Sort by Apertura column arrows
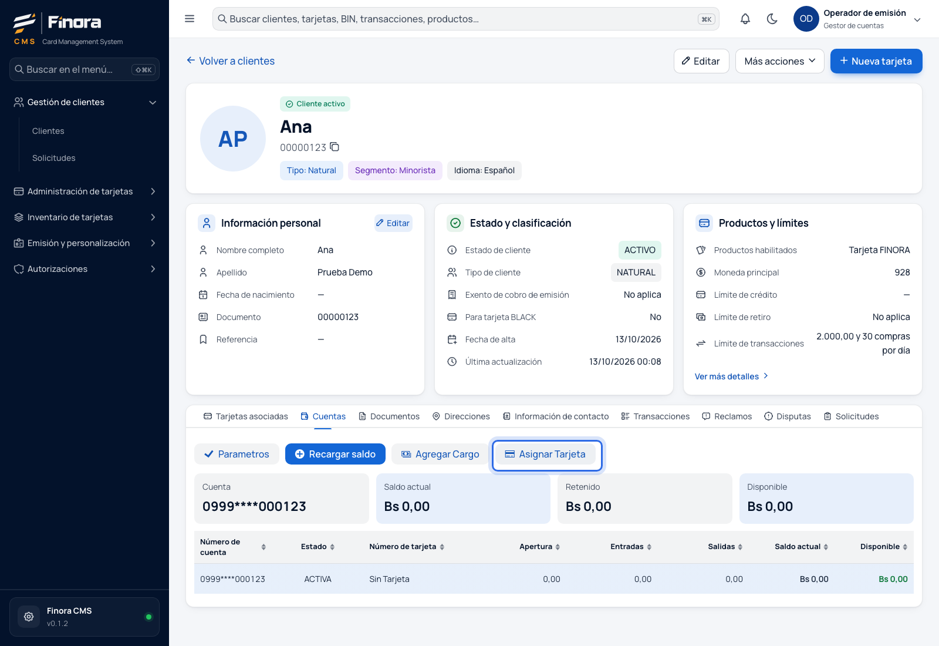Screen dimensions: 939x646 pos(558,547)
